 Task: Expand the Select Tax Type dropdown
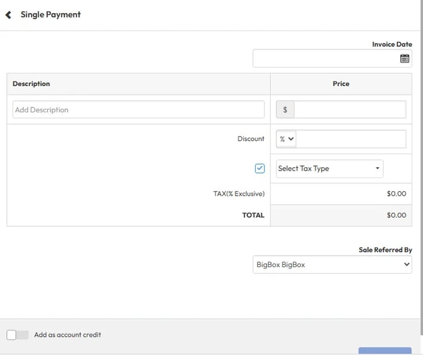point(330,169)
